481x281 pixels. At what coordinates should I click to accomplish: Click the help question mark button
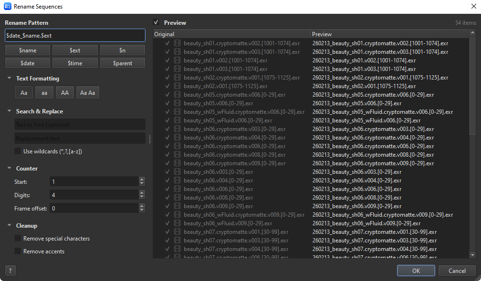point(10,271)
